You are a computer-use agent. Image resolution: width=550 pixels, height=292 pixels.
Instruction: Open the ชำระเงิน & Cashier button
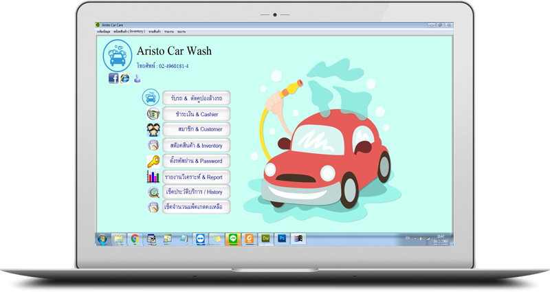[197, 114]
